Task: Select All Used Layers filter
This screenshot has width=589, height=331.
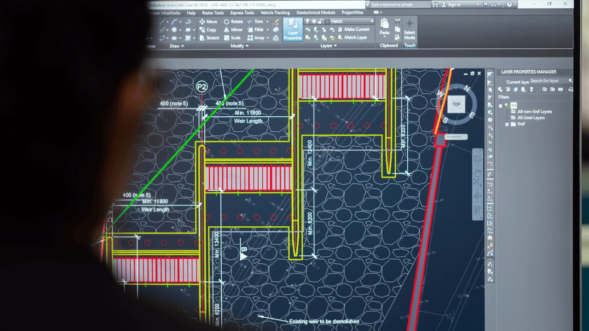Action: (x=531, y=118)
